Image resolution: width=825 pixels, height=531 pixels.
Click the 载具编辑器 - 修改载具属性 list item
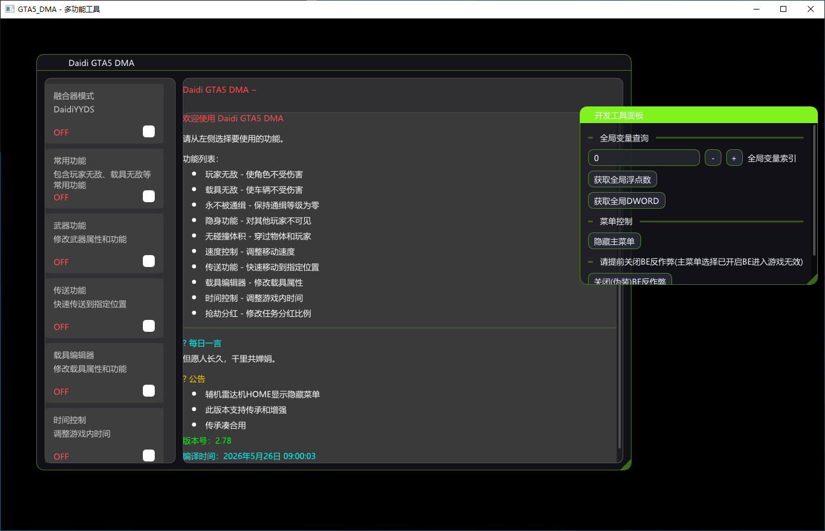coord(254,282)
